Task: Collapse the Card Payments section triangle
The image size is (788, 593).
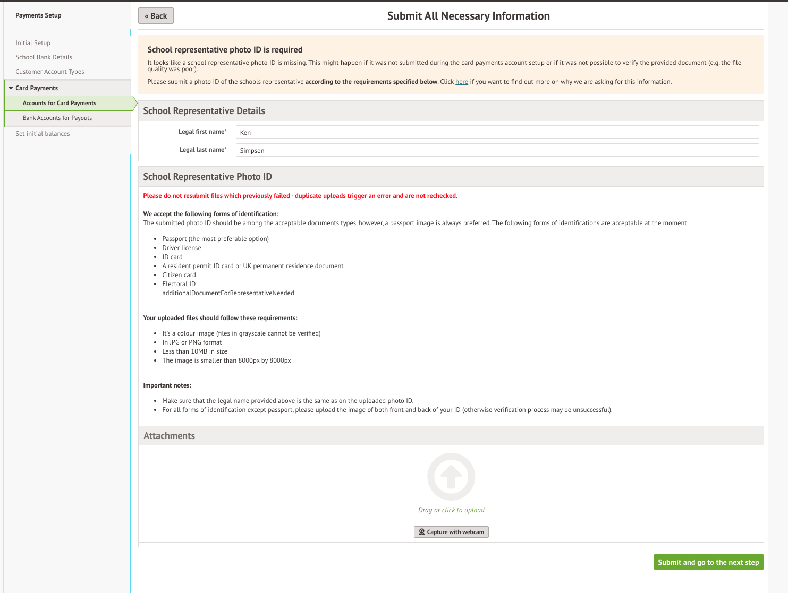Action: click(x=11, y=88)
